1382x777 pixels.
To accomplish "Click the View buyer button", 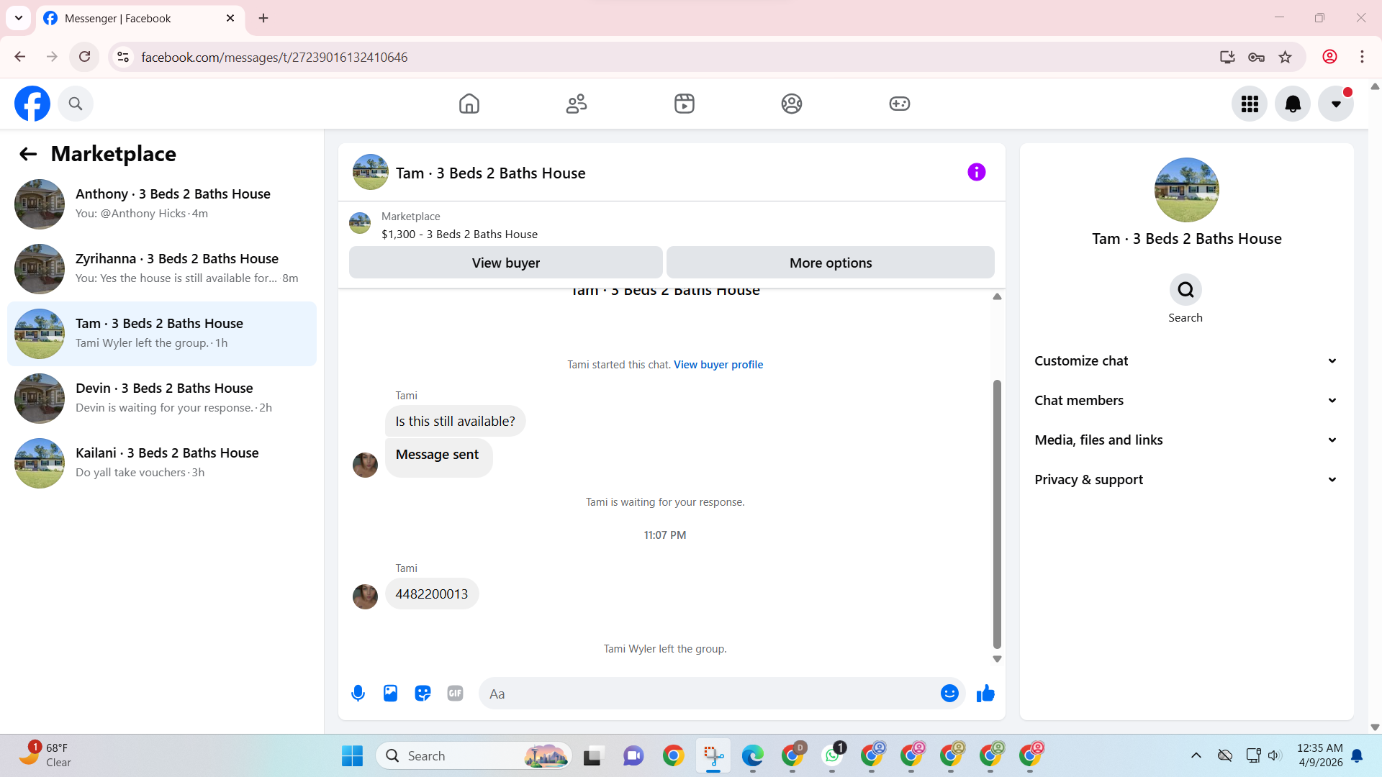I will pos(505,263).
